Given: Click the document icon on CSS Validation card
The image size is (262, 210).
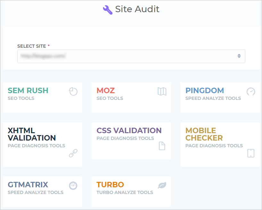Looking at the screenshot, I should click(162, 146).
